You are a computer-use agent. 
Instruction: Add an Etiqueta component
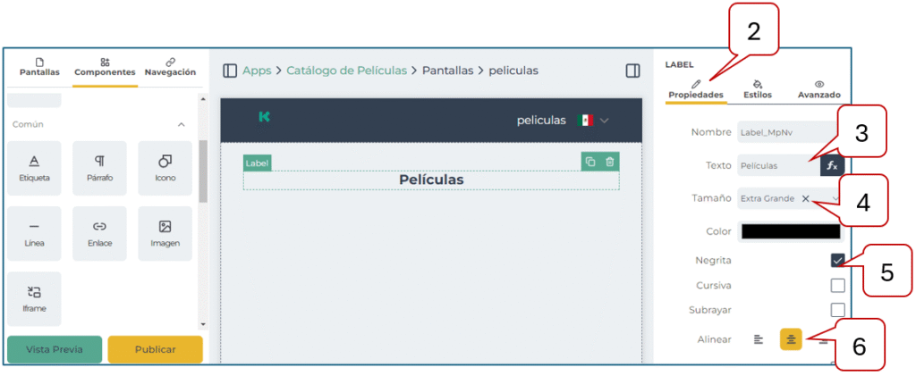[34, 168]
